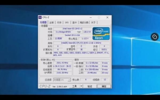Click the 工具 button

[x=74, y=86]
